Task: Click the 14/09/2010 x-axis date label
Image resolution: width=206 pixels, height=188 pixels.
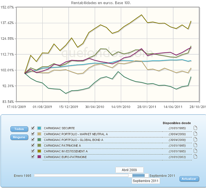Action: [121, 107]
